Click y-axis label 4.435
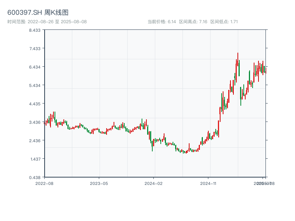The image size is (295, 221). (x=35, y=104)
